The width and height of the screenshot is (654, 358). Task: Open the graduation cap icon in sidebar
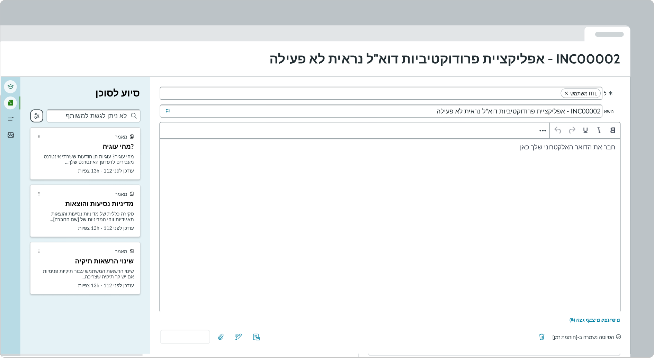pos(11,86)
